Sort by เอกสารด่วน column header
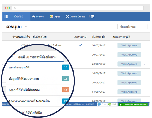The height and width of the screenshot is (118, 152). [80, 37]
